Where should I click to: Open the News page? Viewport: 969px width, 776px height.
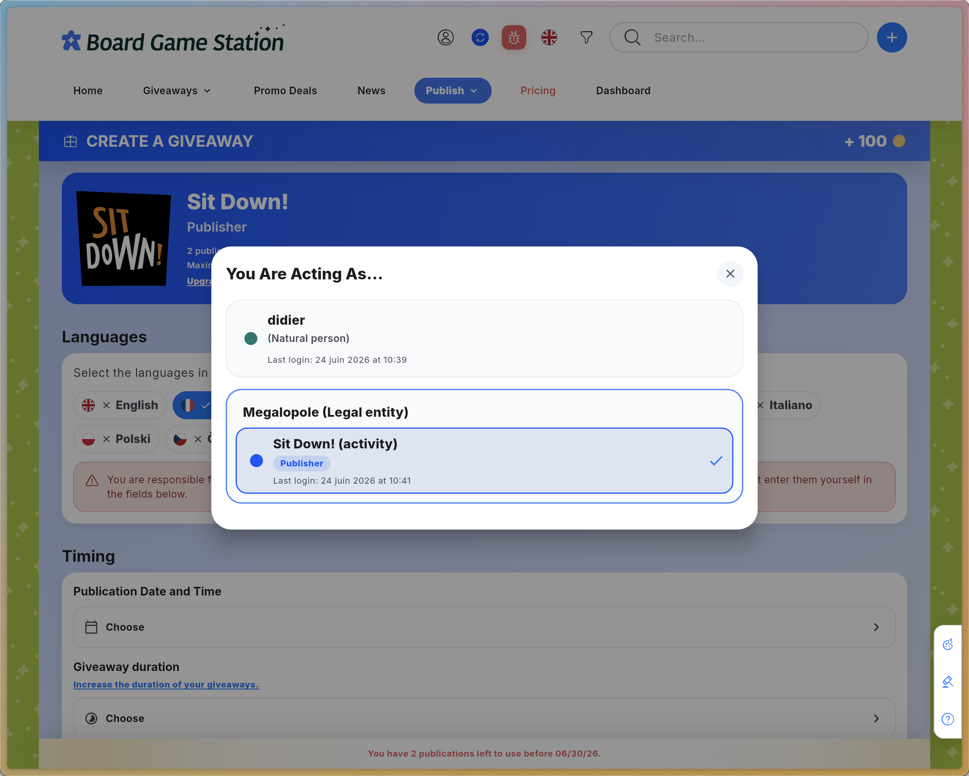[371, 90]
